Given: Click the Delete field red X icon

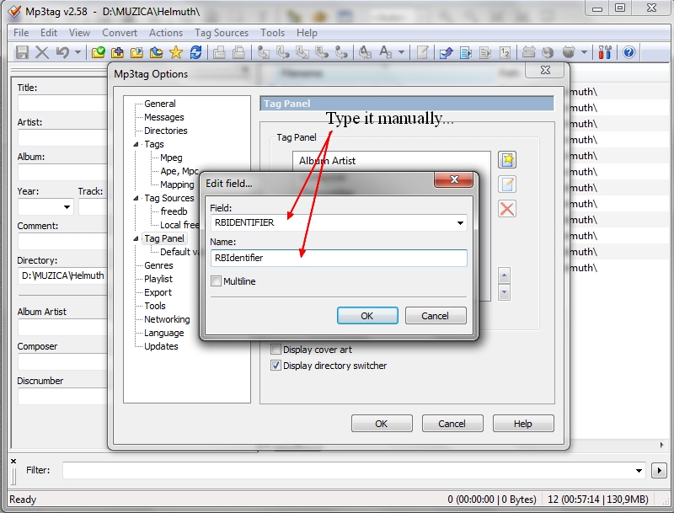Looking at the screenshot, I should [x=507, y=209].
